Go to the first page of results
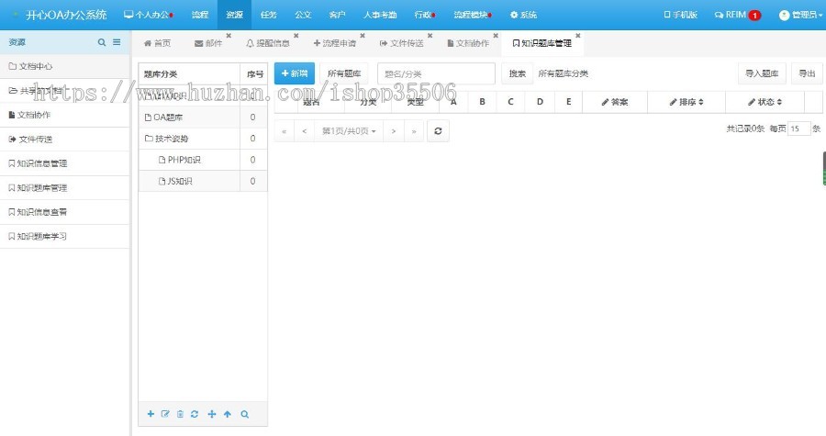The height and width of the screenshot is (436, 826). tap(285, 131)
